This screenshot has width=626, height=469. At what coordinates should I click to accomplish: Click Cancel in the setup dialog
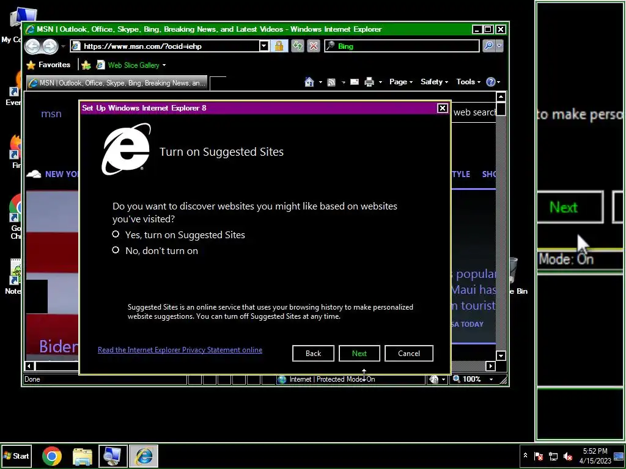click(409, 354)
